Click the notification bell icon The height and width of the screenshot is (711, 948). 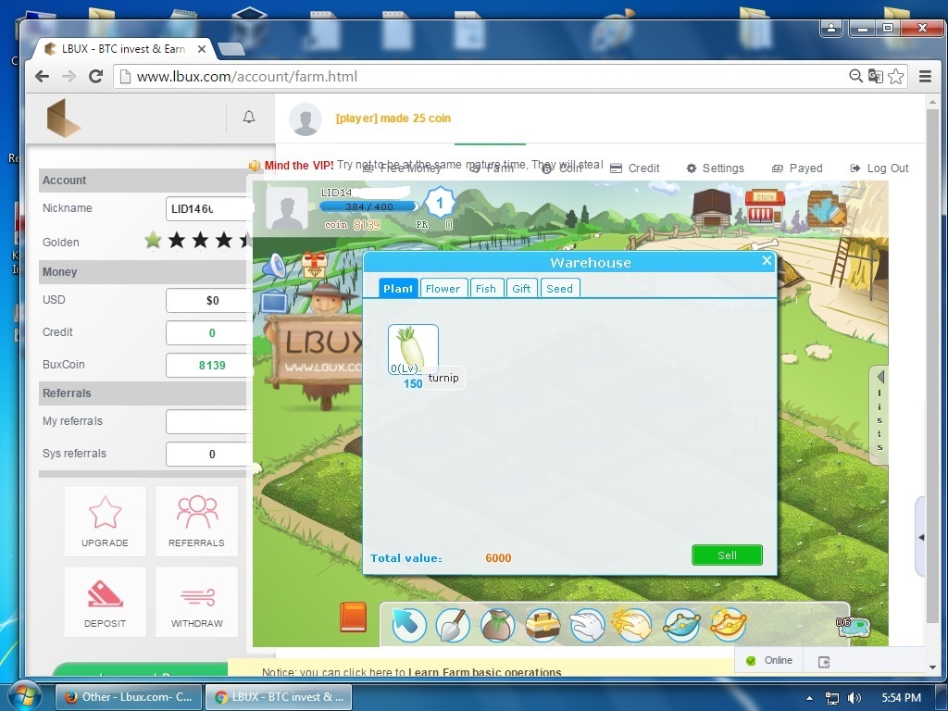click(x=248, y=117)
